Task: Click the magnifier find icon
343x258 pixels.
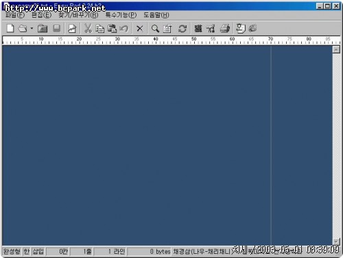Action: (155, 29)
